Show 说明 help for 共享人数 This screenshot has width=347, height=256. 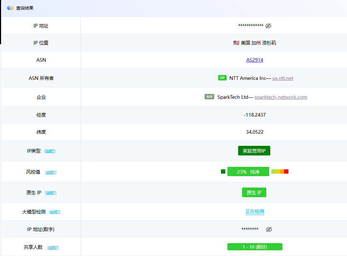point(53,247)
